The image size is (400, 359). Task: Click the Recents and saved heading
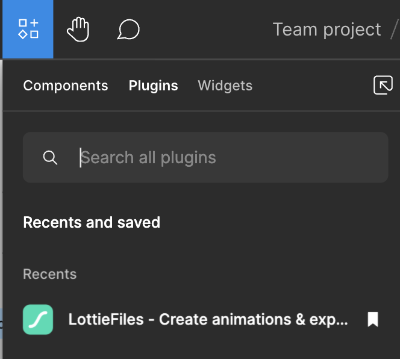click(92, 222)
